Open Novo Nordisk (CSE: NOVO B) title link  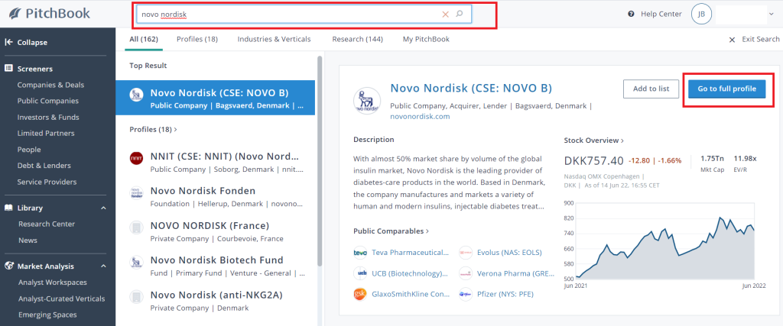point(471,89)
